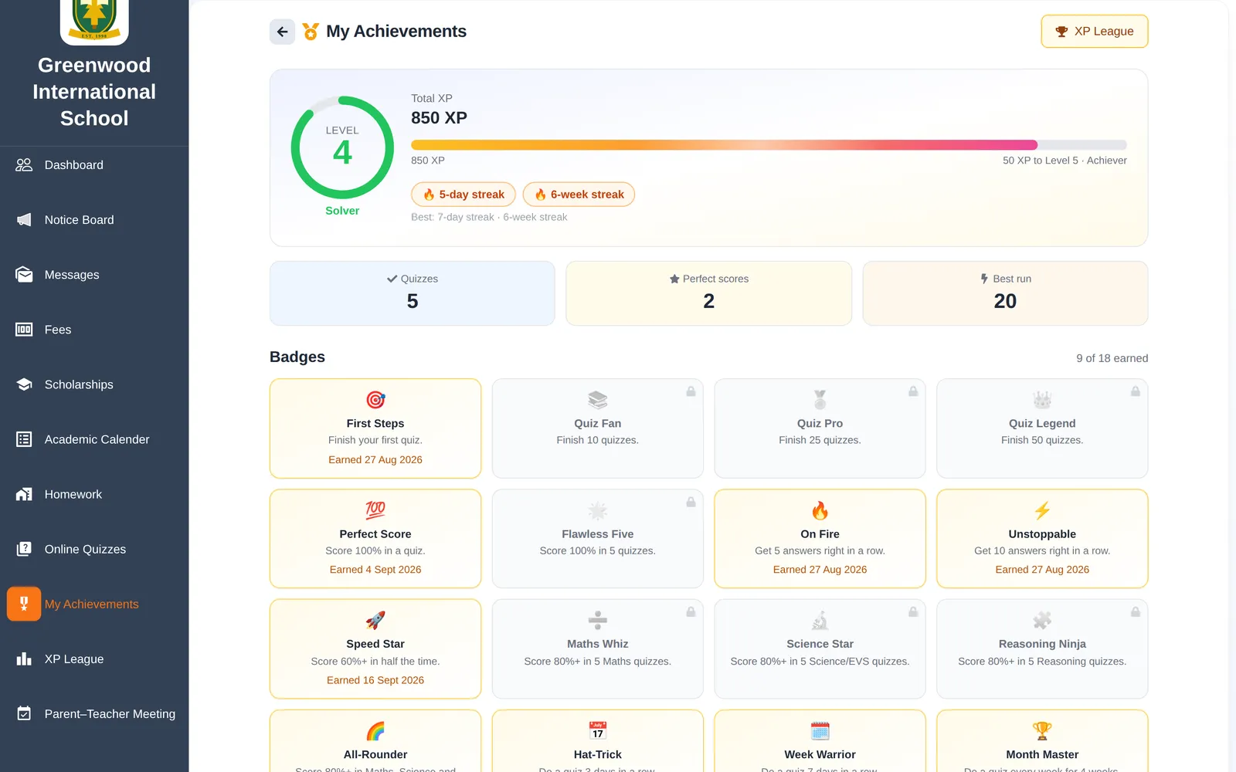Click the Speed Star rocket icon

pos(375,621)
